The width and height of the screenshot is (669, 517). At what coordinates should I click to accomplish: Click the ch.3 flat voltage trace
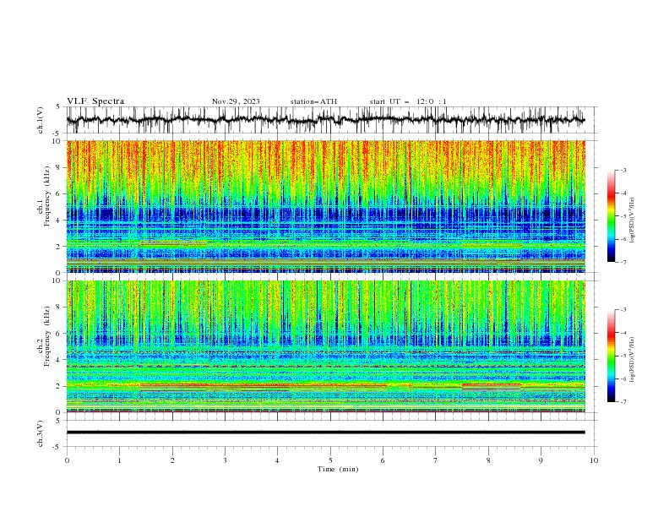tap(326, 433)
